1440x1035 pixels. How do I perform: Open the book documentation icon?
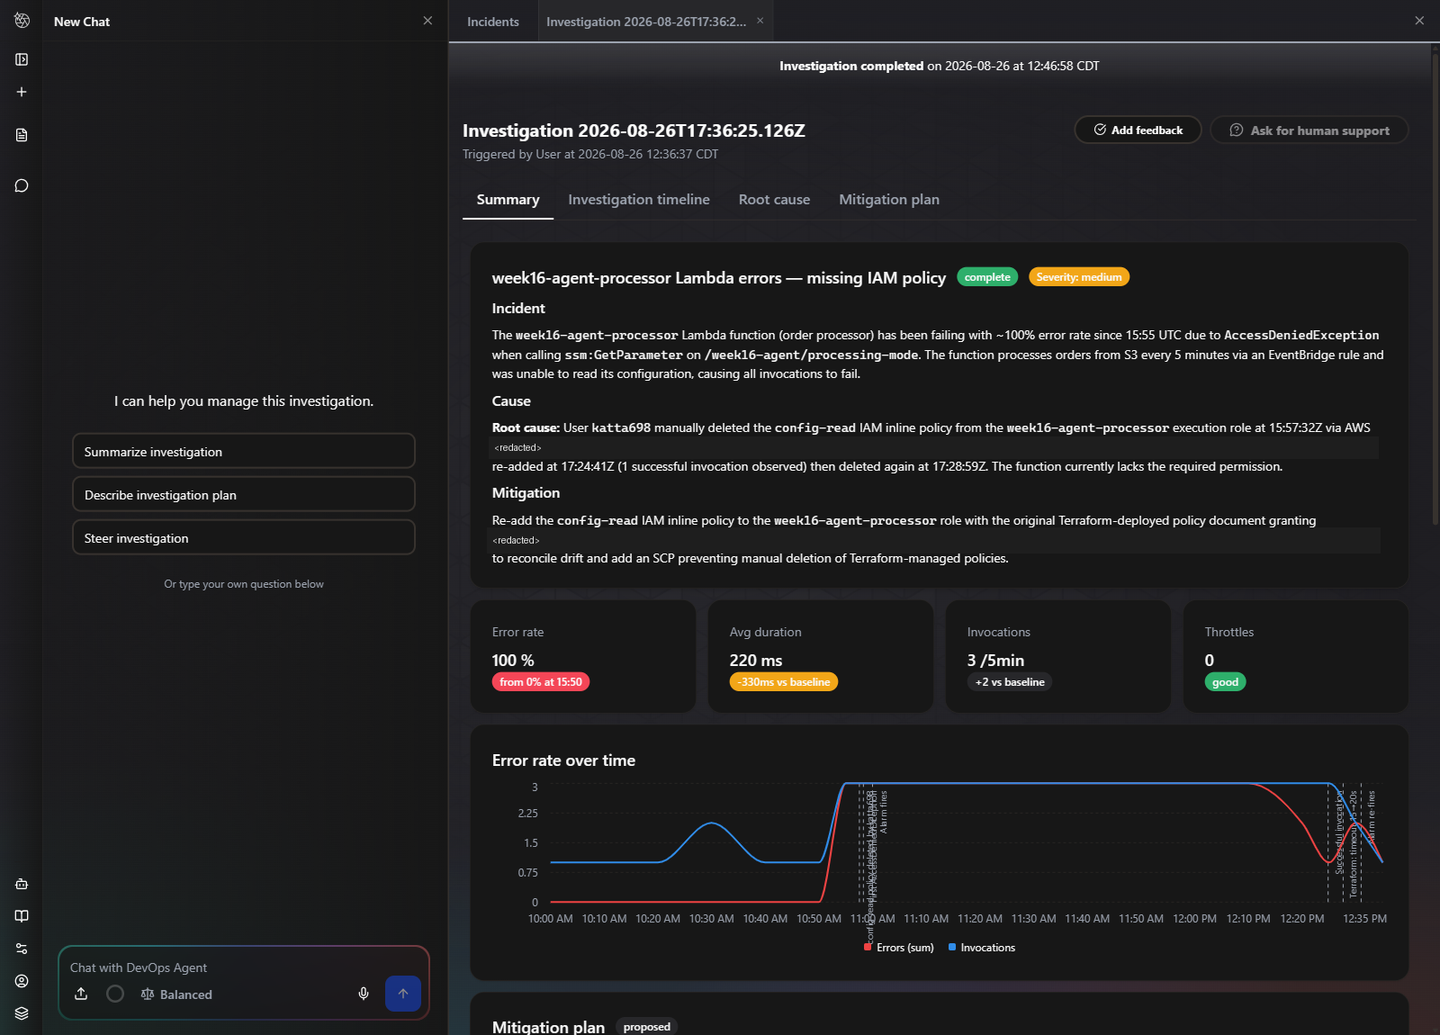point(22,916)
